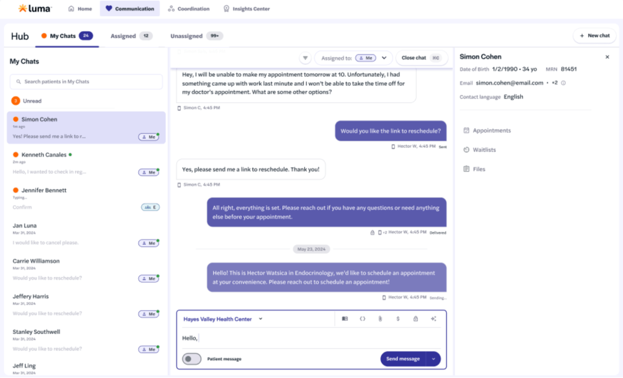Viewport: 623px width, 378px height.
Task: Click the Search patients in My Chats field
Action: [x=86, y=81]
